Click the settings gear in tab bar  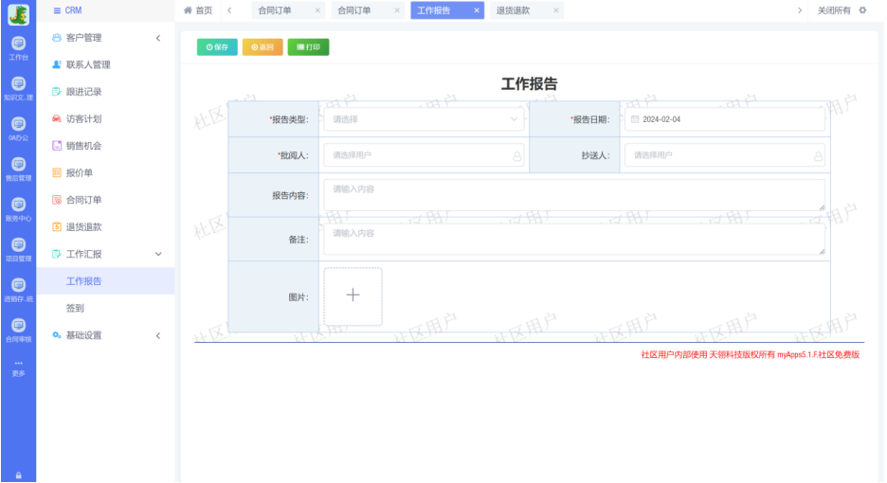(862, 10)
